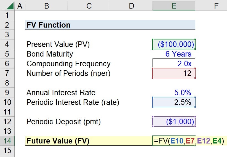Click the 2.0x compounding frequency cell
The width and height of the screenshot is (227, 157).
pyautogui.click(x=174, y=64)
